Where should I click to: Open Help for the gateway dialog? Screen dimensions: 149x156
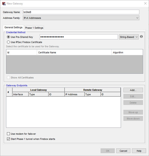[x=139, y=151]
